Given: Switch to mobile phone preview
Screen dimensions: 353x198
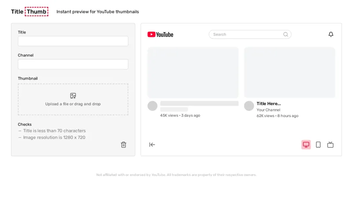Looking at the screenshot, I should (x=318, y=145).
